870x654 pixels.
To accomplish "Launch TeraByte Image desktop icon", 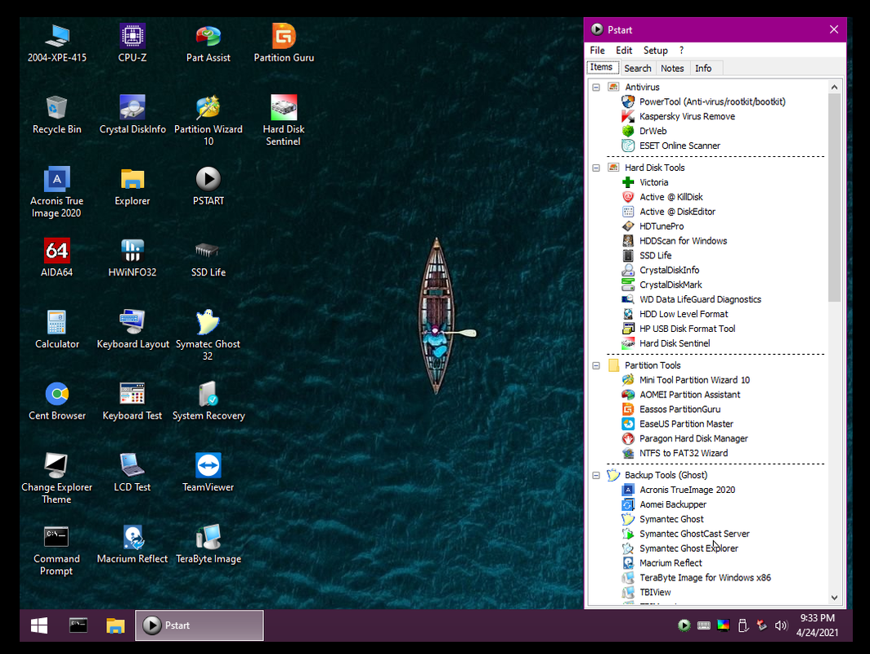I will [208, 544].
